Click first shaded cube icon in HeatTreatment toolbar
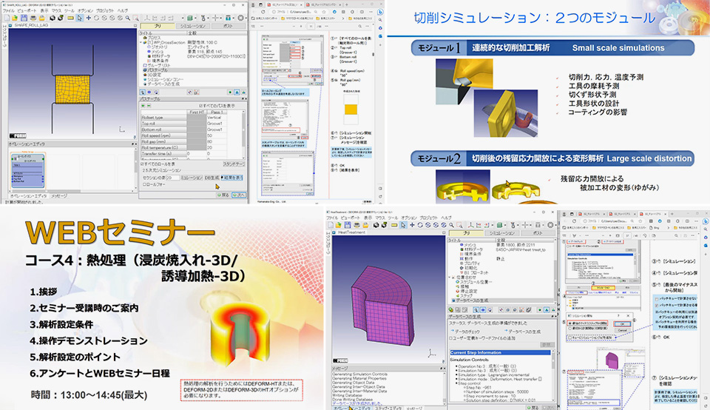710x410 pixels. coord(376,225)
